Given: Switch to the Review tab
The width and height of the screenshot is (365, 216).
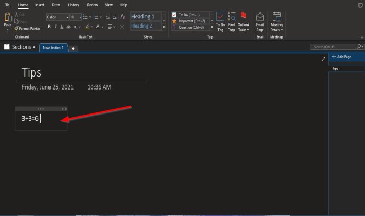Looking at the screenshot, I should [92, 5].
